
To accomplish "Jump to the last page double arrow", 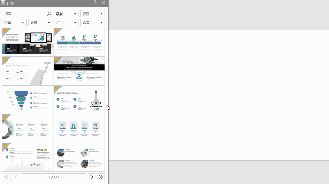I will (x=101, y=177).
